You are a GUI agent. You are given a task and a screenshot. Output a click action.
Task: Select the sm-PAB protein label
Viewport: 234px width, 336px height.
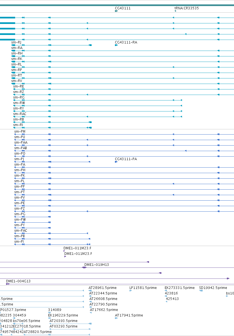pos(21,148)
